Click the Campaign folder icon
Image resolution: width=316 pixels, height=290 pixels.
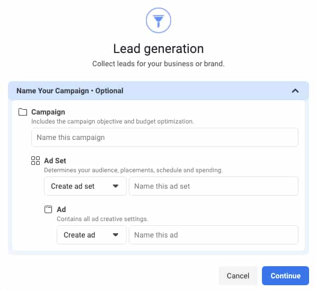[x=23, y=112]
